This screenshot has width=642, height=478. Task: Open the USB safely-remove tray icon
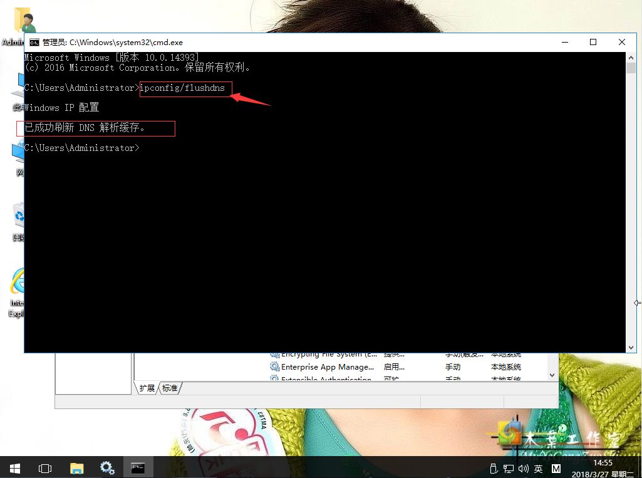(494, 468)
